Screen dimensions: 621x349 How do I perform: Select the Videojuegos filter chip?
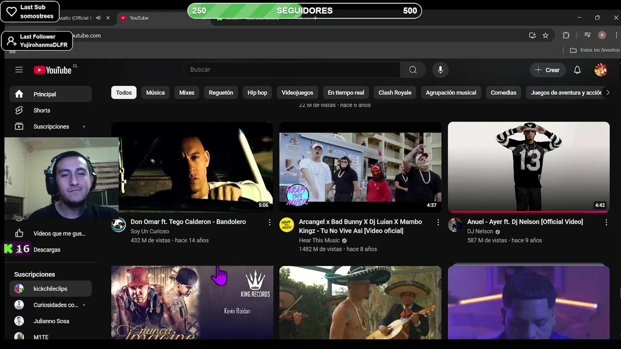297,93
